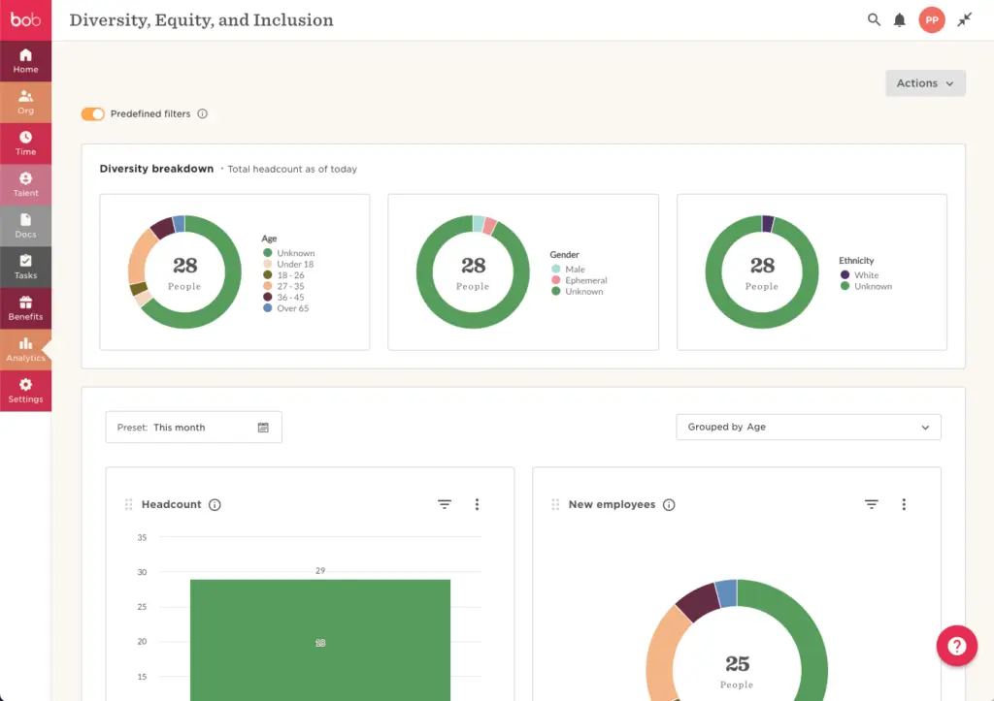Toggle 18 - 26 legend entry
The image size is (994, 701).
[283, 274]
